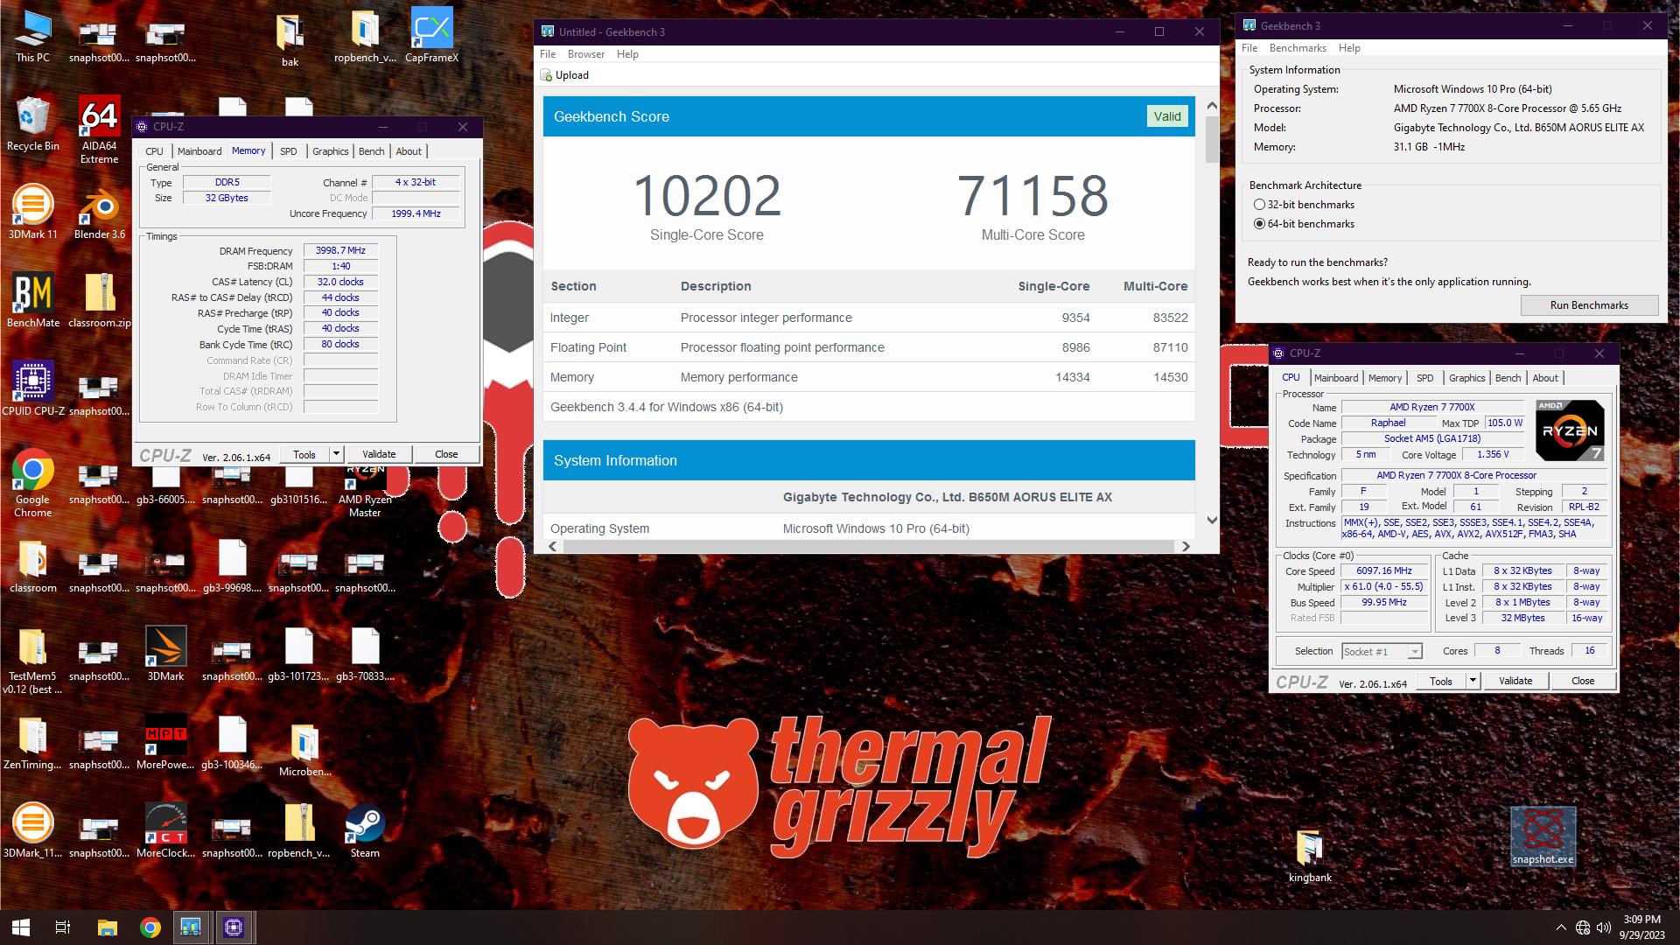Image resolution: width=1680 pixels, height=945 pixels.
Task: Open Task View on the taskbar
Action: pyautogui.click(x=63, y=927)
